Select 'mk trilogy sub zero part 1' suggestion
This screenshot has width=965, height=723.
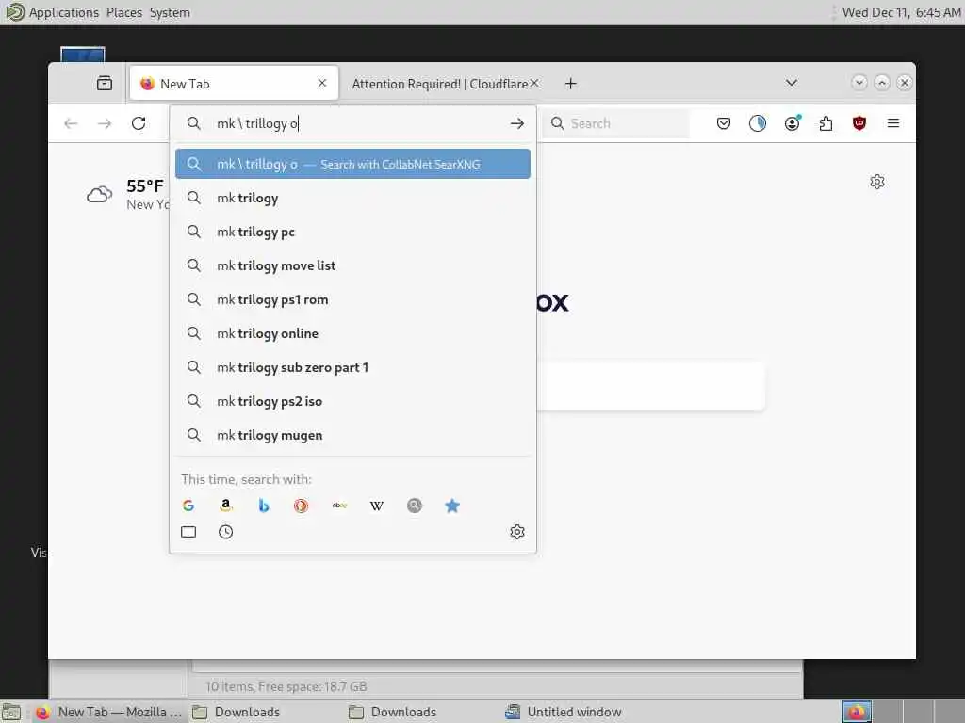[352, 367]
